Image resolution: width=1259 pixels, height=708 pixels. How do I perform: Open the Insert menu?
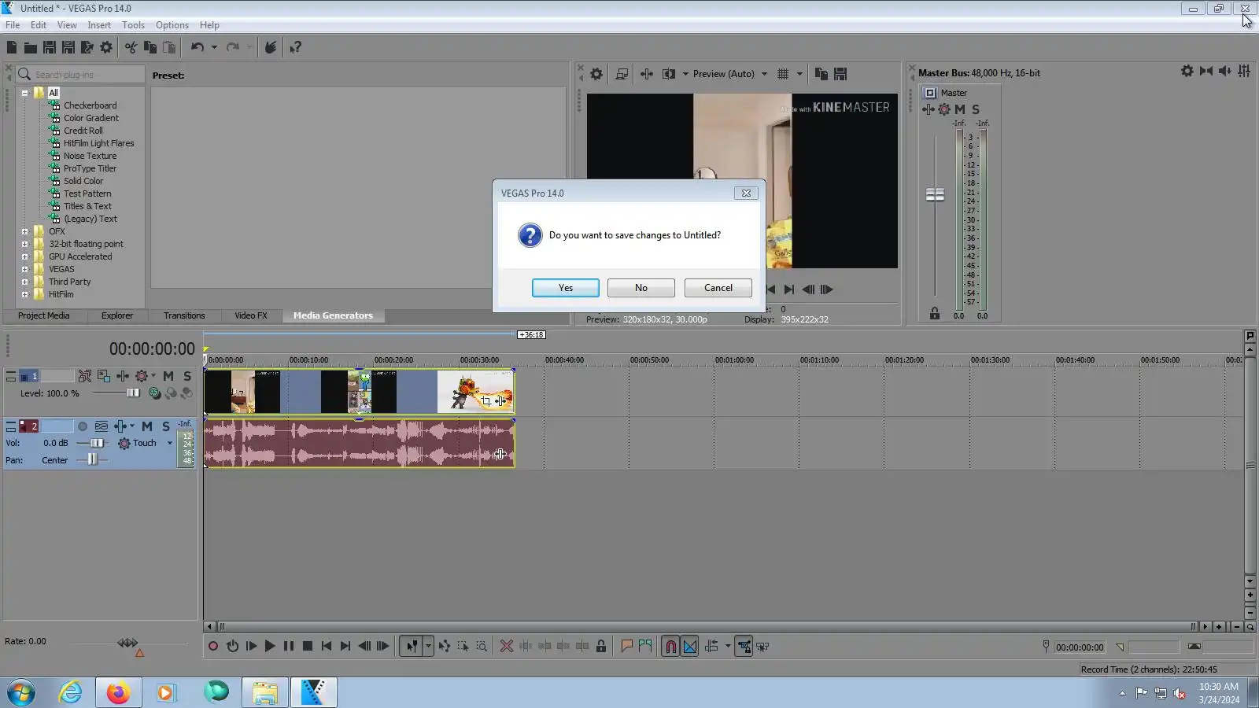click(x=99, y=25)
